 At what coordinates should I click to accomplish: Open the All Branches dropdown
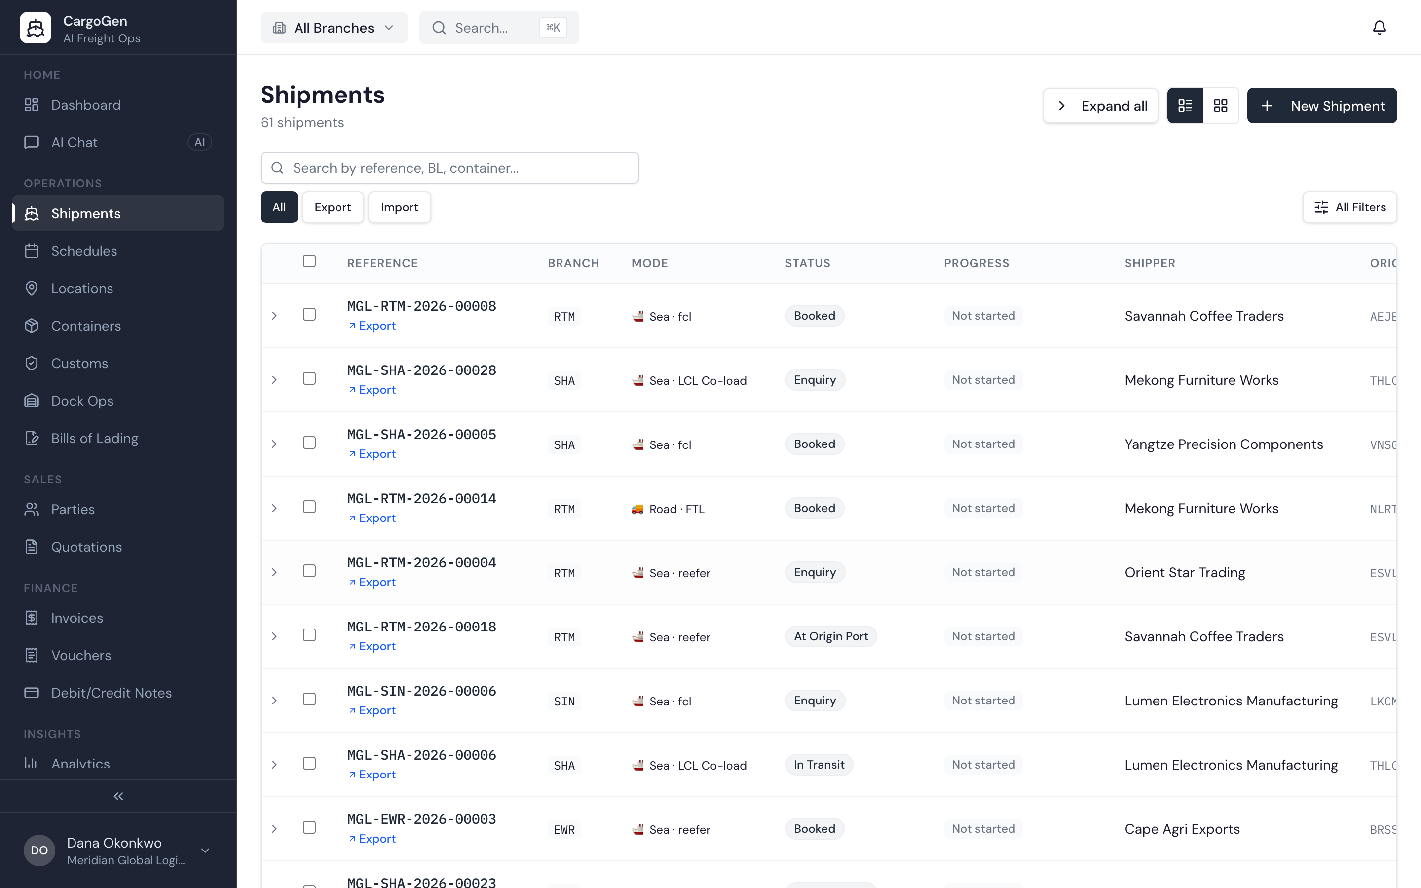click(334, 28)
